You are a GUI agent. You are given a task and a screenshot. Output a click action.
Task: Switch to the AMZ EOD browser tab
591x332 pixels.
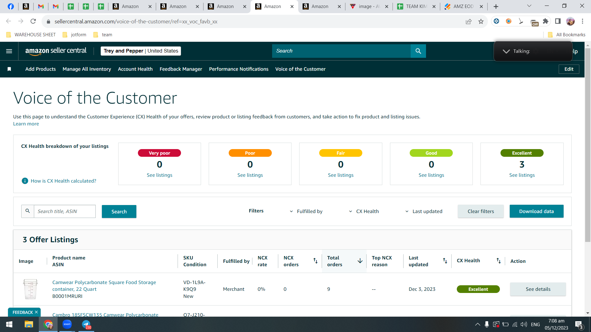(464, 6)
